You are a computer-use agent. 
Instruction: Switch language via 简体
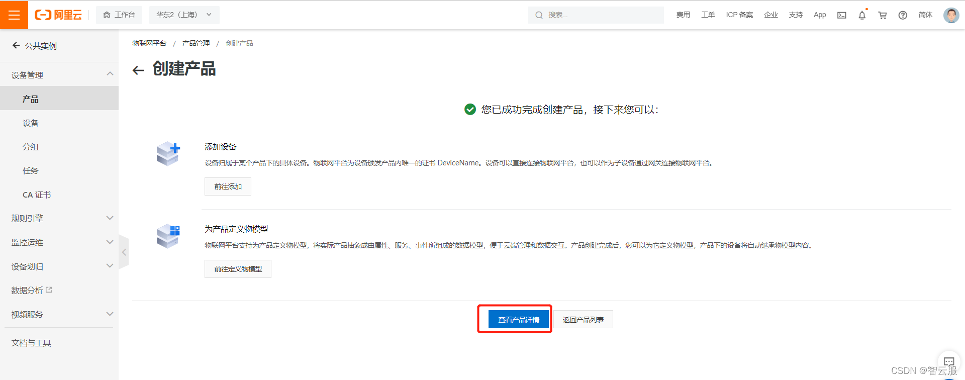tap(925, 15)
